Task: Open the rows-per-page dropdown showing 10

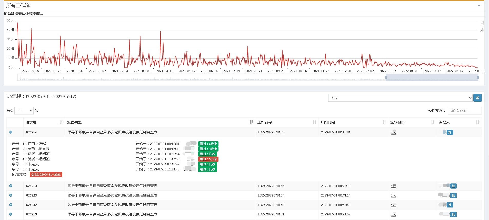Action: [x=24, y=111]
